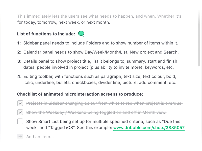Click the list number '4:' marker

pos(19,77)
